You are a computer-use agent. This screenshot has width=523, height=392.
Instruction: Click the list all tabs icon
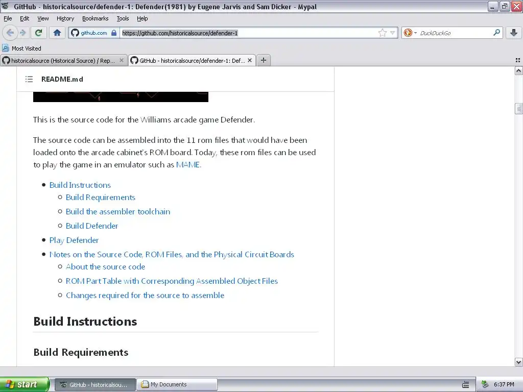[518, 60]
